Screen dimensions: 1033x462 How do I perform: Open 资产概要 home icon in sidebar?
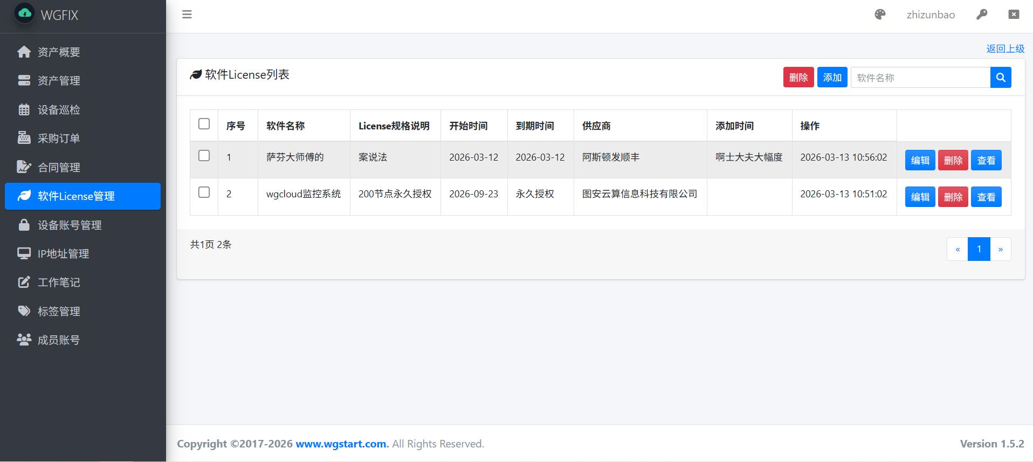pos(24,52)
